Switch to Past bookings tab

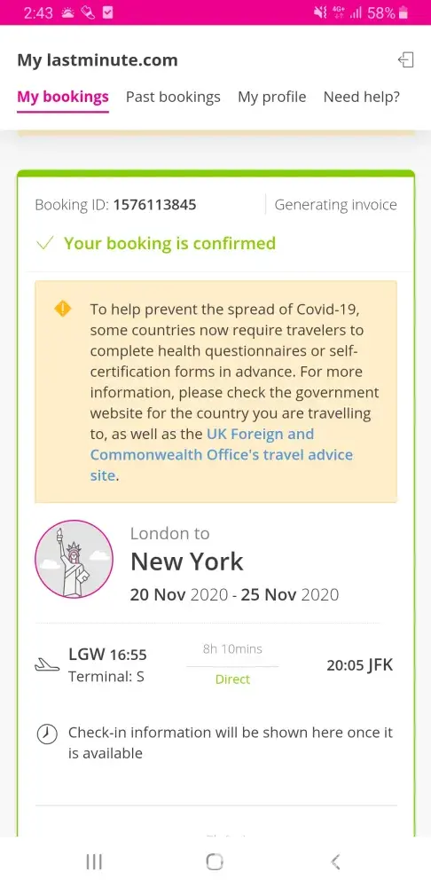point(173,97)
